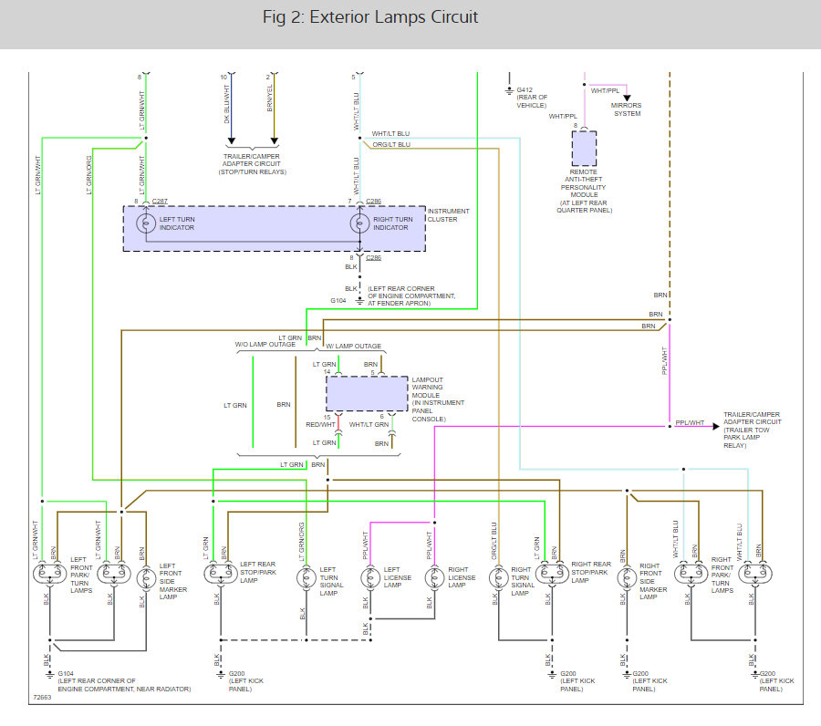Viewport: 821px width, 726px height.
Task: Click the 'W/ LAMP OUTAGE' label
Action: pyautogui.click(x=353, y=346)
